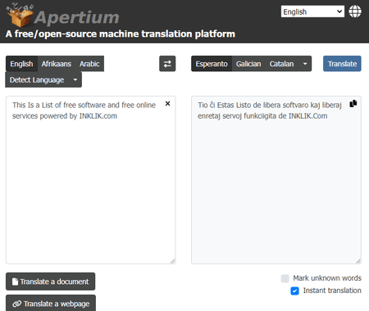The image size is (369, 311).
Task: Select Catalan as target language
Action: (x=281, y=64)
